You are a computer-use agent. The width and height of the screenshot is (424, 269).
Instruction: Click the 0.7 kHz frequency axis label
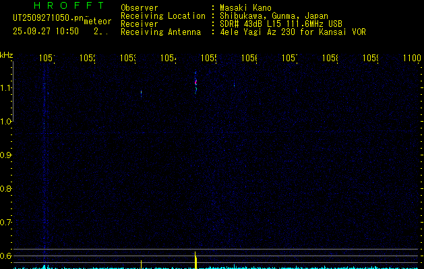pyautogui.click(x=5, y=223)
